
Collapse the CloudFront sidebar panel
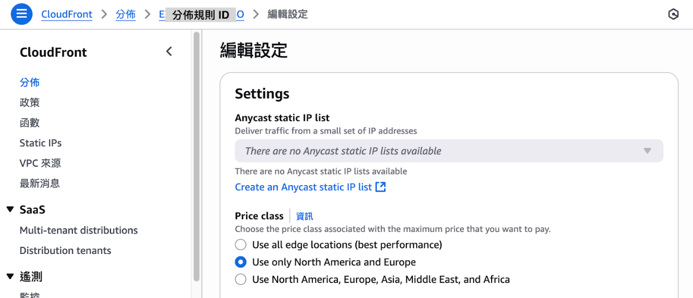[x=169, y=51]
